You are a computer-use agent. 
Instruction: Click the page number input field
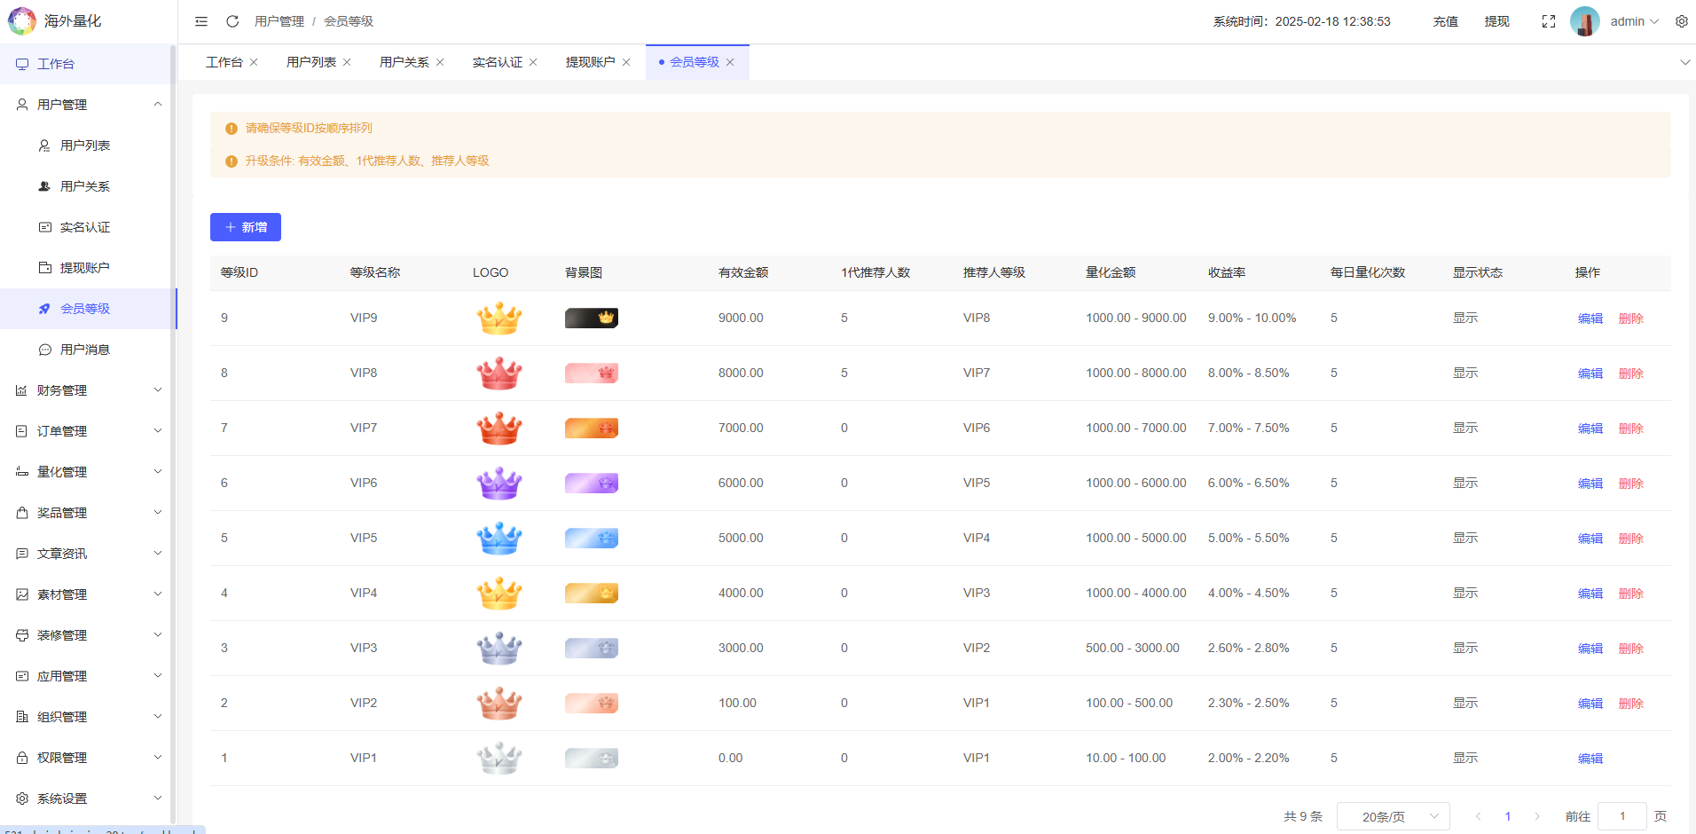click(x=1621, y=815)
